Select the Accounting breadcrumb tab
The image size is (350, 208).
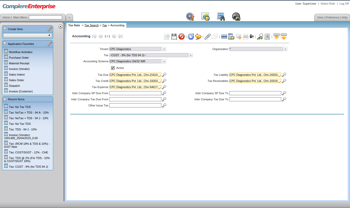click(x=117, y=25)
